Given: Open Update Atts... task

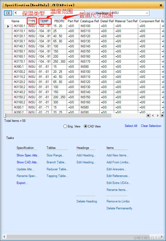Looking at the screenshot, I should [25, 169].
